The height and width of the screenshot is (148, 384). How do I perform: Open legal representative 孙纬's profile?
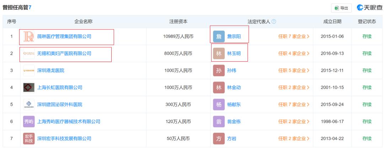(x=231, y=70)
